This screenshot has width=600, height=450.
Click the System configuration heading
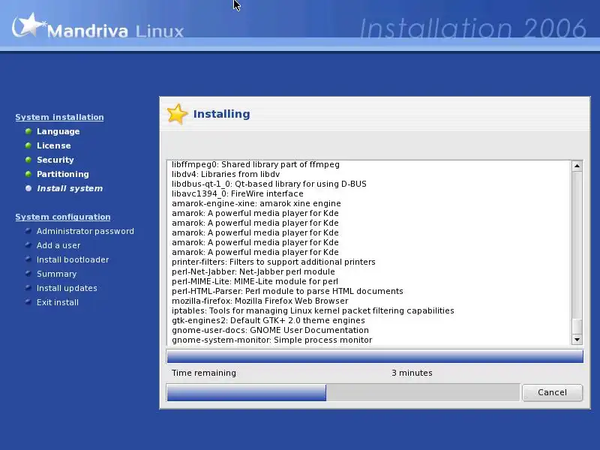point(63,217)
